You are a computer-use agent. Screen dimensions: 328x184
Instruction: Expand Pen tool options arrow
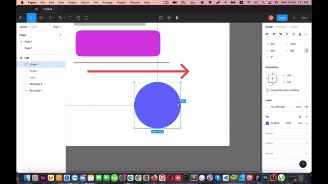coord(64,18)
